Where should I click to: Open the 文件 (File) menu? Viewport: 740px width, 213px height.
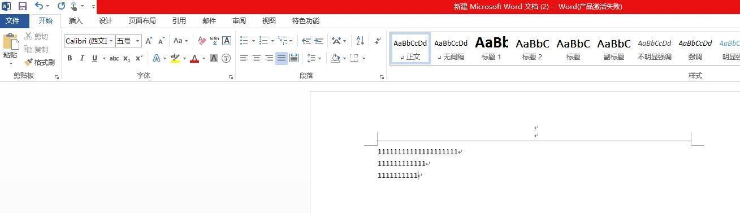(12, 21)
